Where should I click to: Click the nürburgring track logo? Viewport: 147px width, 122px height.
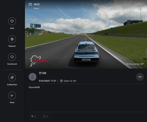pyautogui.click(x=39, y=61)
